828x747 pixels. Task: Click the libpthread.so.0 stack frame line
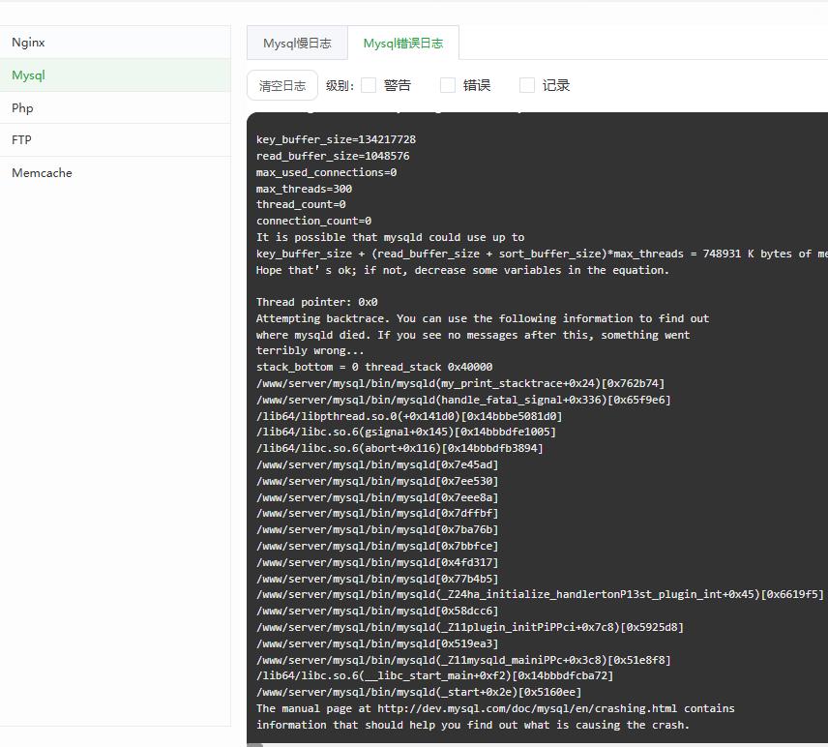pos(409,416)
